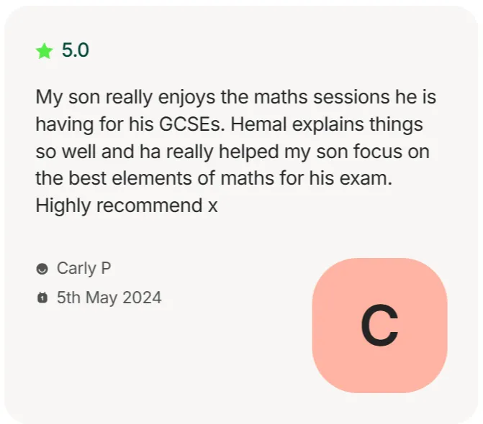
Task: Click the words maths sessions
Action: pyautogui.click(x=322, y=97)
